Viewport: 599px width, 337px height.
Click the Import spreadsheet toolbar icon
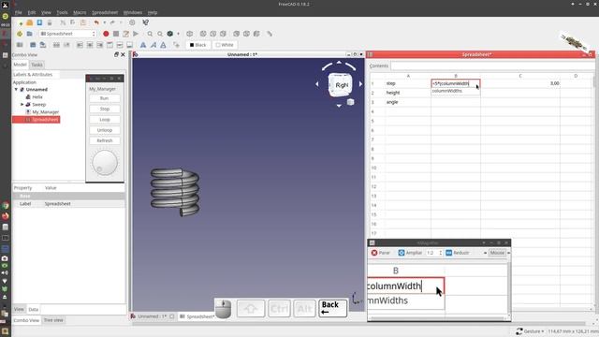coord(33,45)
